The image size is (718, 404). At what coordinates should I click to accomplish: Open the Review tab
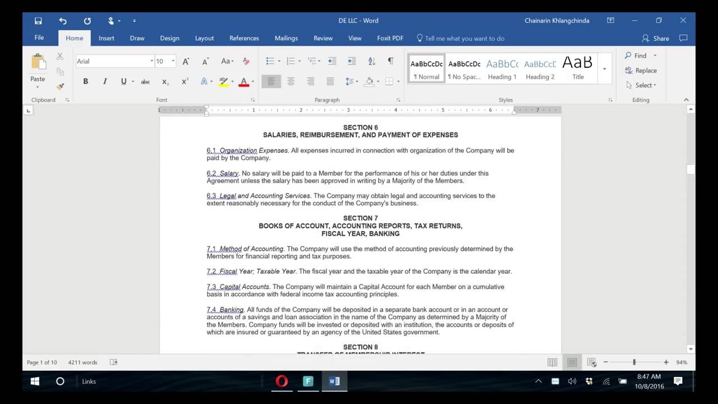tap(323, 38)
